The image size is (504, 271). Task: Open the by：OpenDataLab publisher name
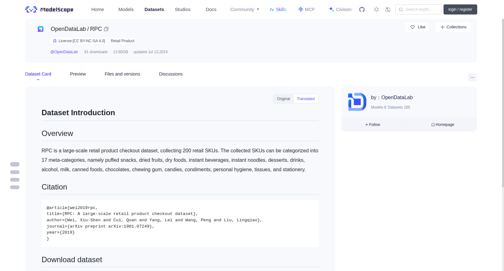click(392, 98)
